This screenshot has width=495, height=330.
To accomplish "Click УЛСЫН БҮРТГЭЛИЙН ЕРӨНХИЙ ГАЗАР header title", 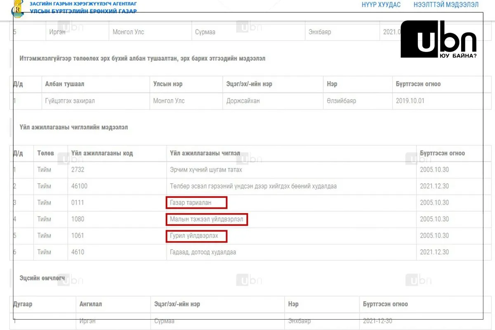I will (x=83, y=11).
